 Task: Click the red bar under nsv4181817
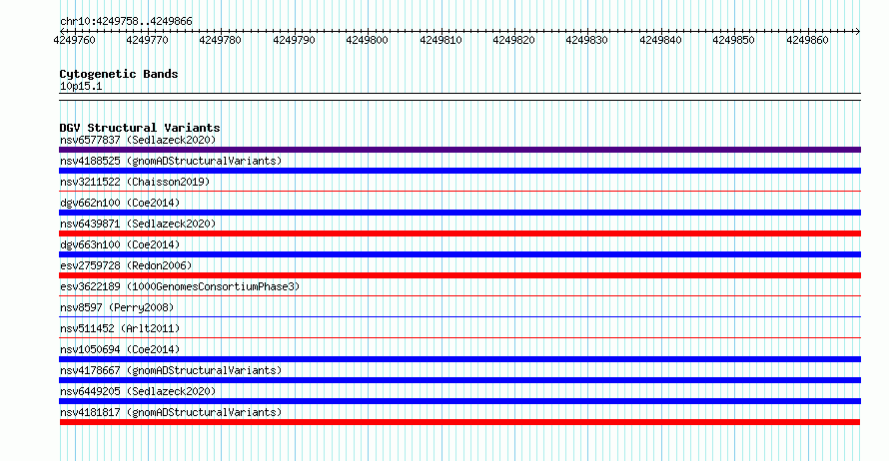[459, 422]
